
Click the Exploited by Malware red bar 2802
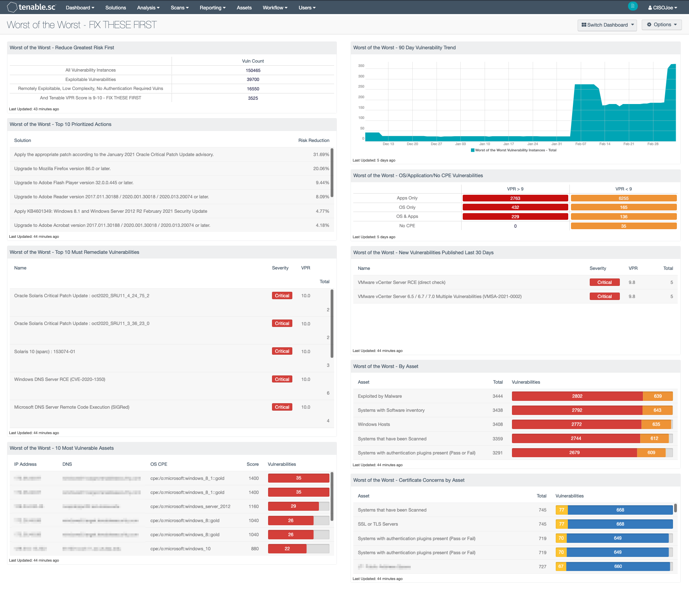577,396
